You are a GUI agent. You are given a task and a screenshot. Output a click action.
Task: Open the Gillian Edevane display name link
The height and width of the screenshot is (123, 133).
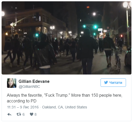pos(34,81)
